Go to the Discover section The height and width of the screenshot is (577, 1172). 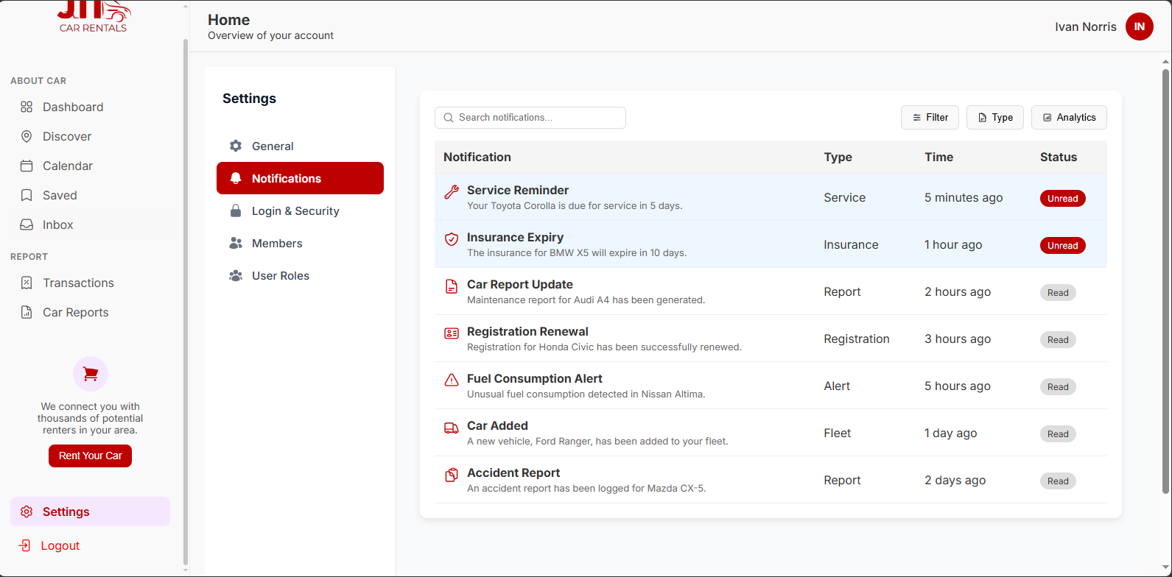[90, 136]
